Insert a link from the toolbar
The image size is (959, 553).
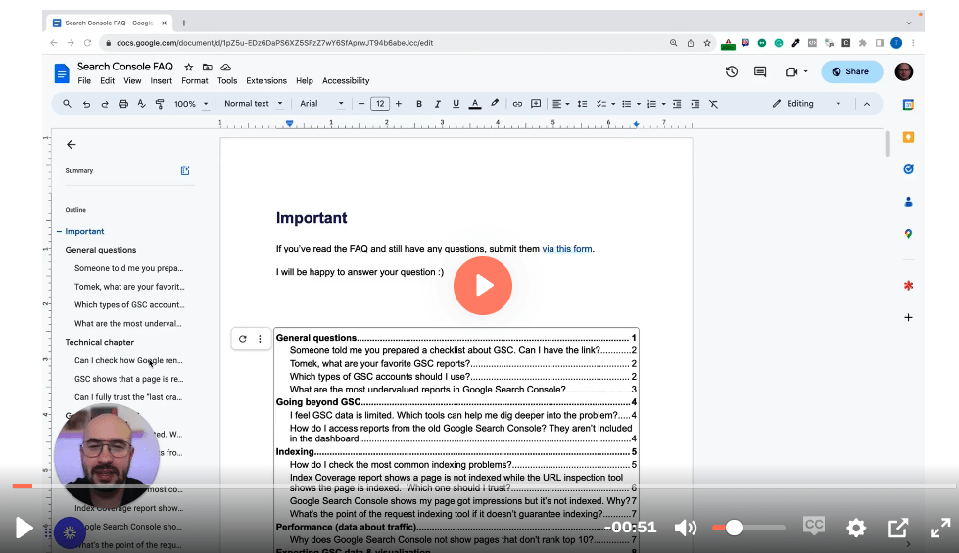[517, 104]
